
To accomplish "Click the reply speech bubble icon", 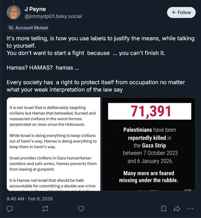I will coord(10,209).
